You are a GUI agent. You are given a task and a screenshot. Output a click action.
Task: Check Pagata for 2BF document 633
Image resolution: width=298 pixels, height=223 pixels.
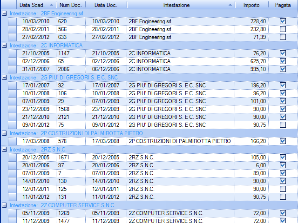[x=283, y=37]
